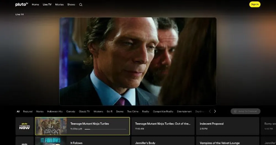Viewport: 276px width, 145px height.
Task: Go to Home in top navigation
Action: click(x=35, y=5)
